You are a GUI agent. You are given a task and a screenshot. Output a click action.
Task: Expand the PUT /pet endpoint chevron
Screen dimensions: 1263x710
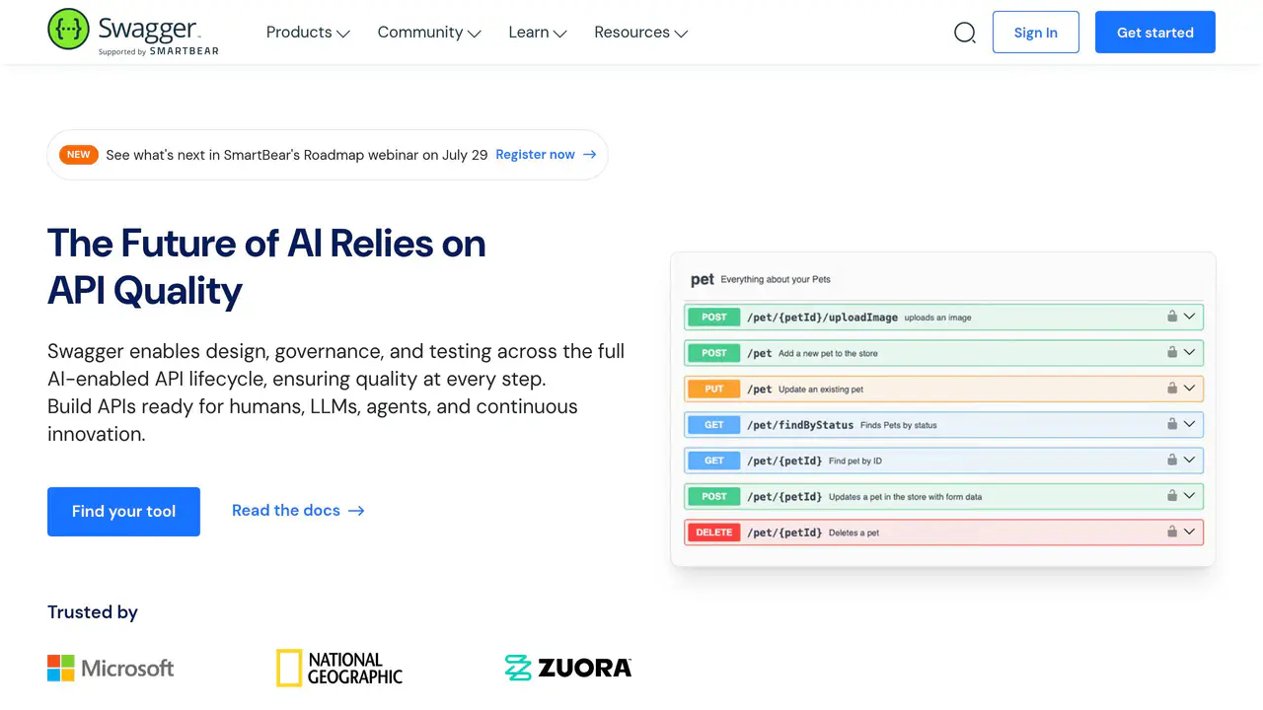tap(1190, 389)
